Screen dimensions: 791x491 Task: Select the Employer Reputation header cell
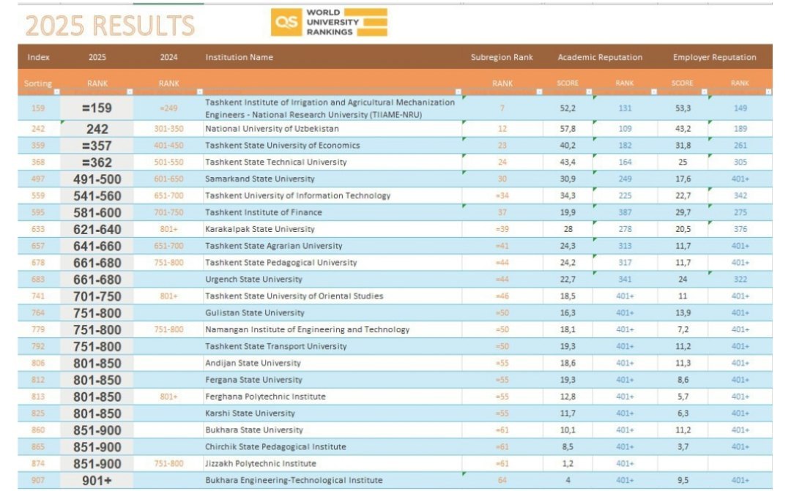pyautogui.click(x=714, y=57)
